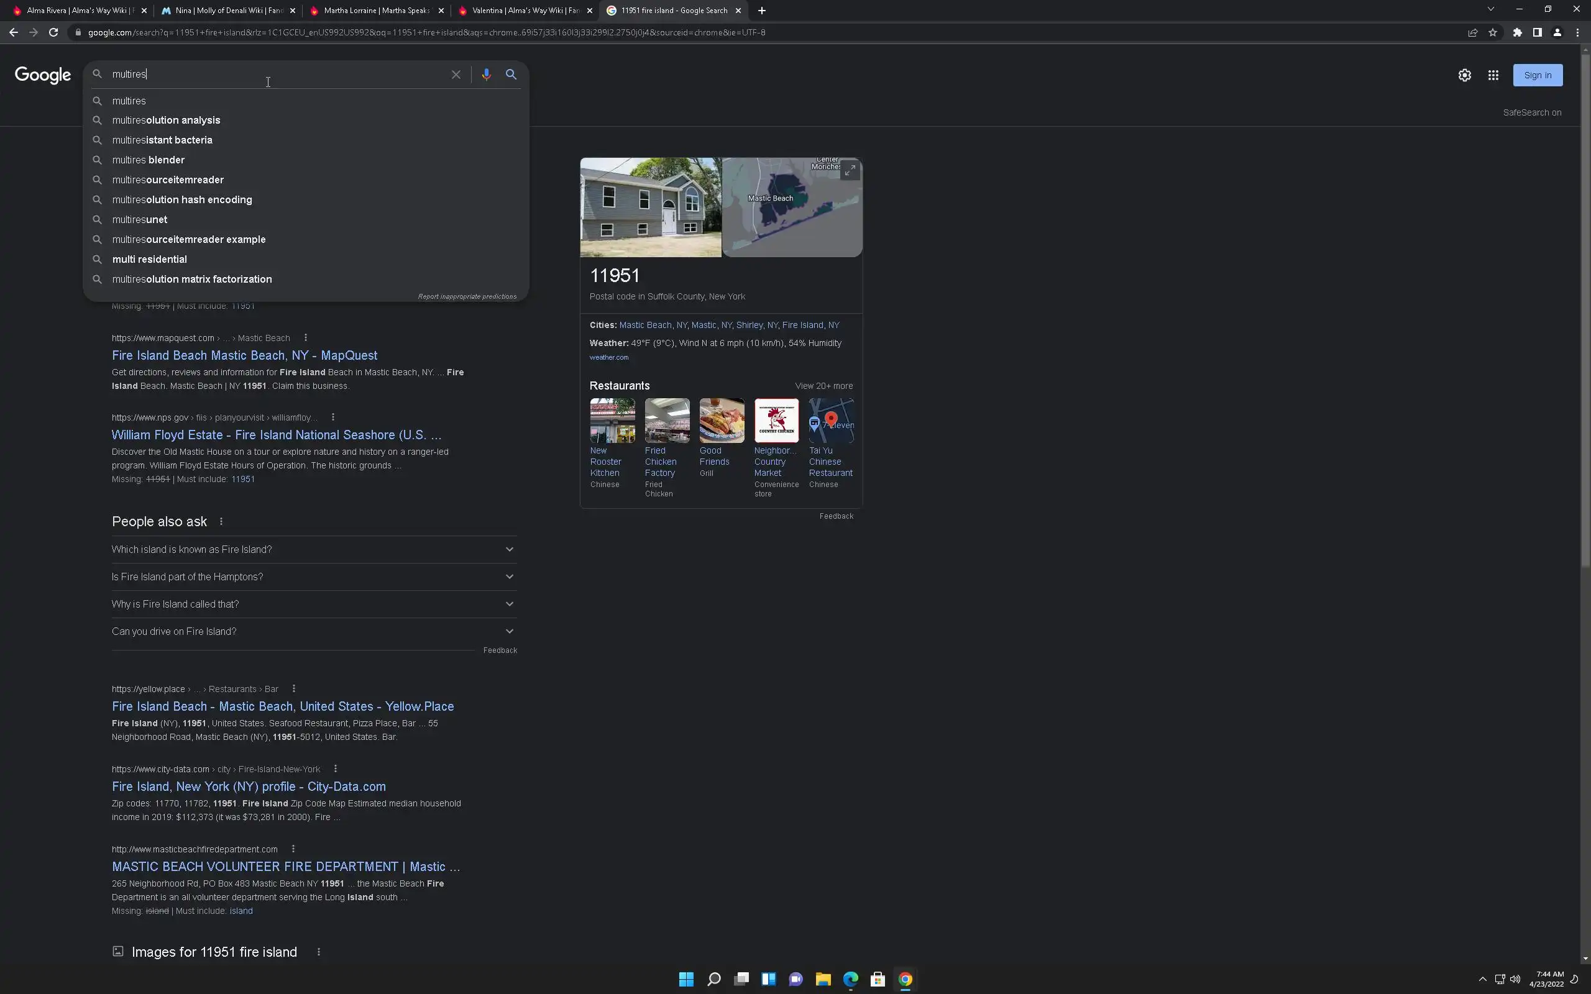Click the gray house photo thumbnail

point(650,207)
